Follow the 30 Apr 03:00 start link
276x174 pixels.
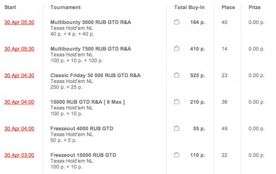click(x=19, y=155)
